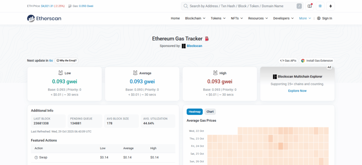Viewport: 362px width, 165px height.
Task: Click the Etherscan logo
Action: [x=44, y=18]
